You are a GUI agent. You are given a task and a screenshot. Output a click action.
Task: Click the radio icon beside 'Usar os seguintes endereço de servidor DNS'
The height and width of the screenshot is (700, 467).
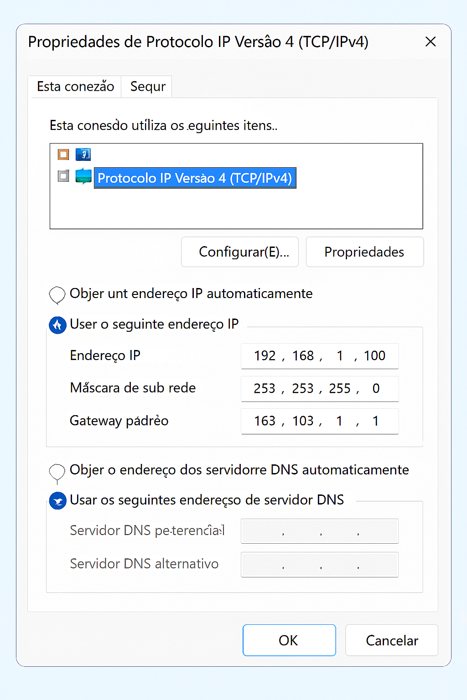click(57, 500)
